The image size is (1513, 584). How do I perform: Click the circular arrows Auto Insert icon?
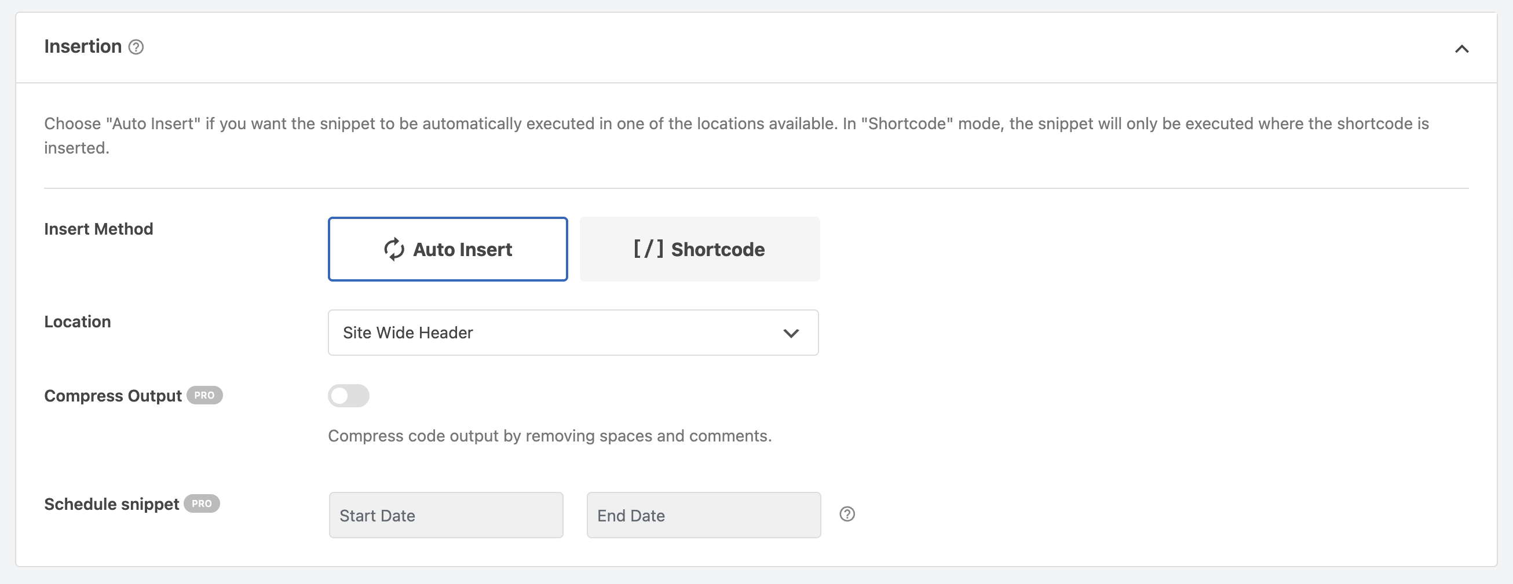394,249
